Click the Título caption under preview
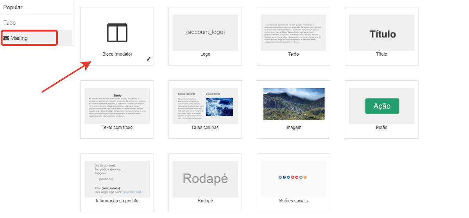 [x=381, y=54]
